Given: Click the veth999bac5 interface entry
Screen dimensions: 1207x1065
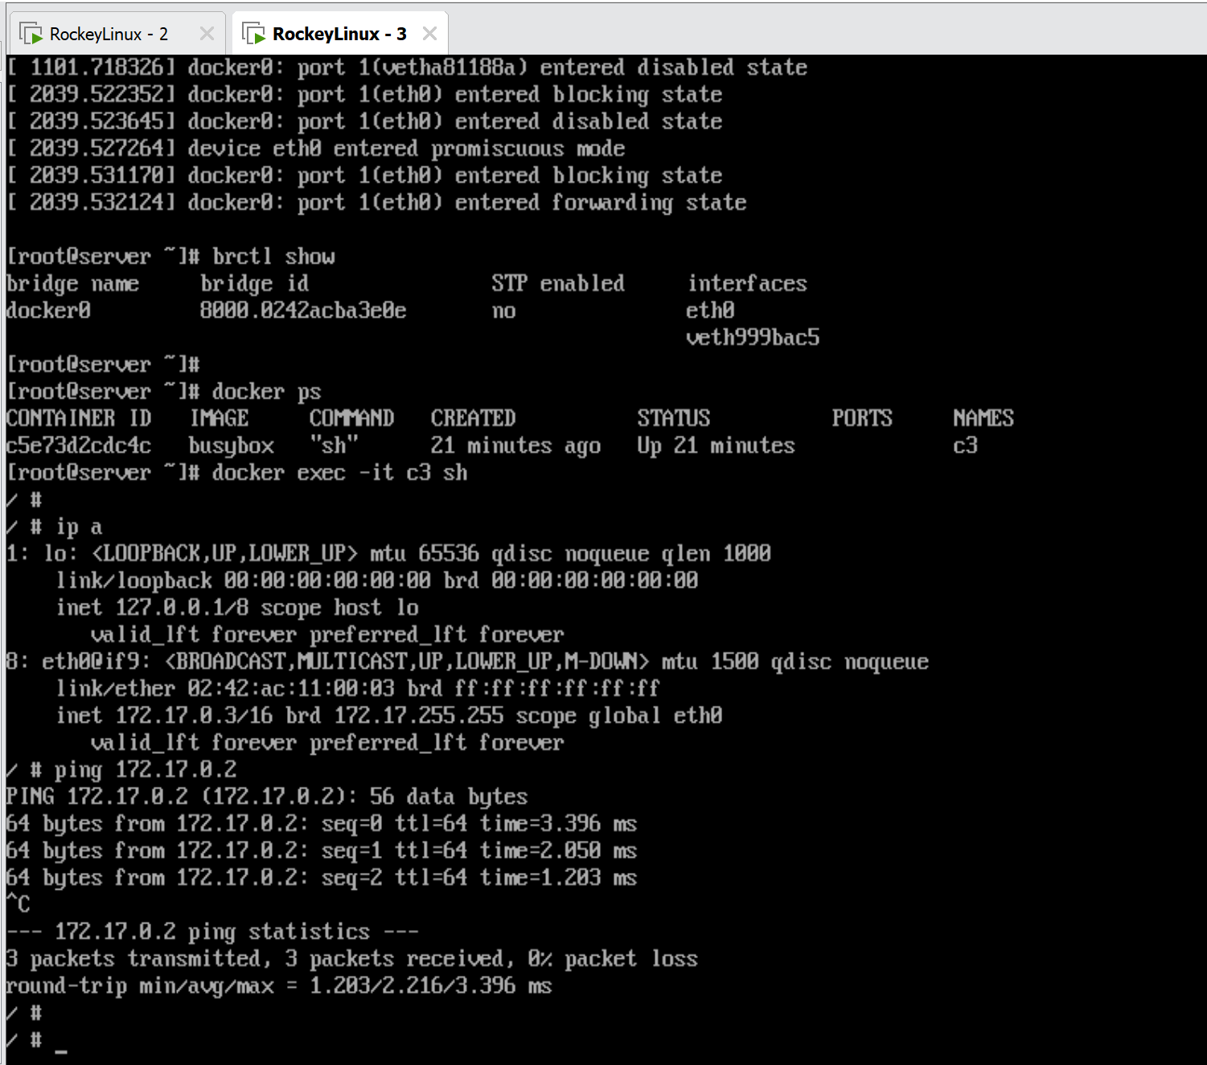Looking at the screenshot, I should tap(753, 338).
